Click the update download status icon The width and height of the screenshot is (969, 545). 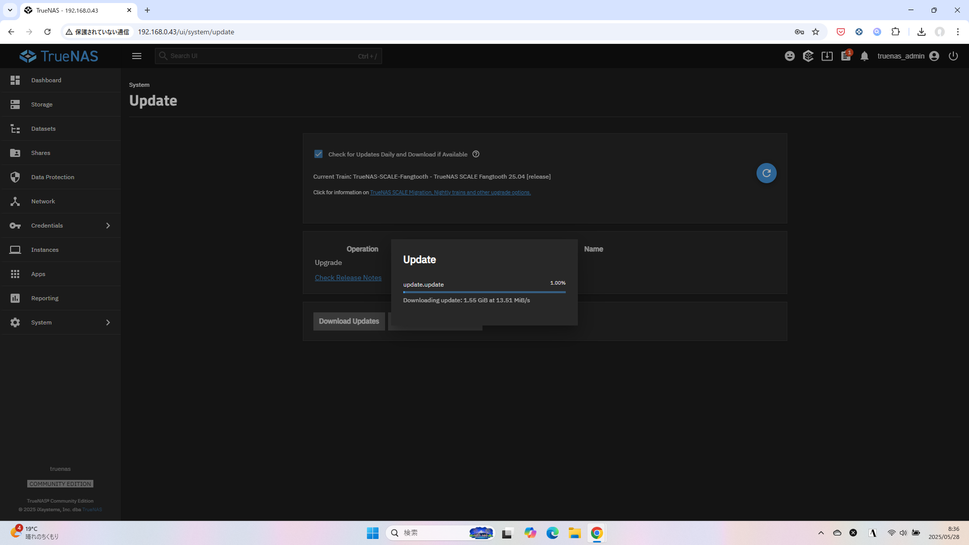point(827,56)
